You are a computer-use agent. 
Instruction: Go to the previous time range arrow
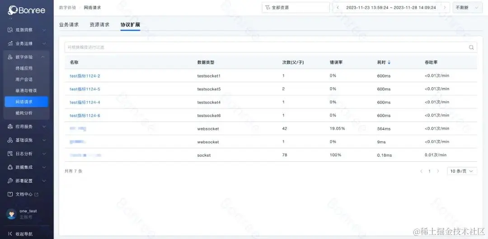tap(338, 8)
